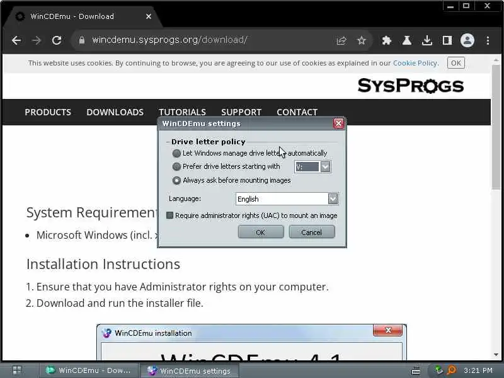The height and width of the screenshot is (378, 504).
Task: Click 'Download and run the installer file.' text
Action: (x=120, y=303)
